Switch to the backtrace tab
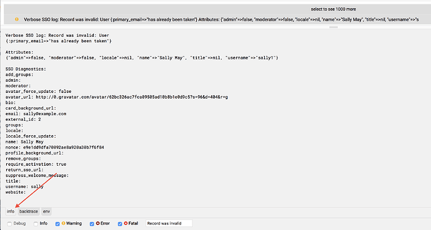 [x=29, y=211]
